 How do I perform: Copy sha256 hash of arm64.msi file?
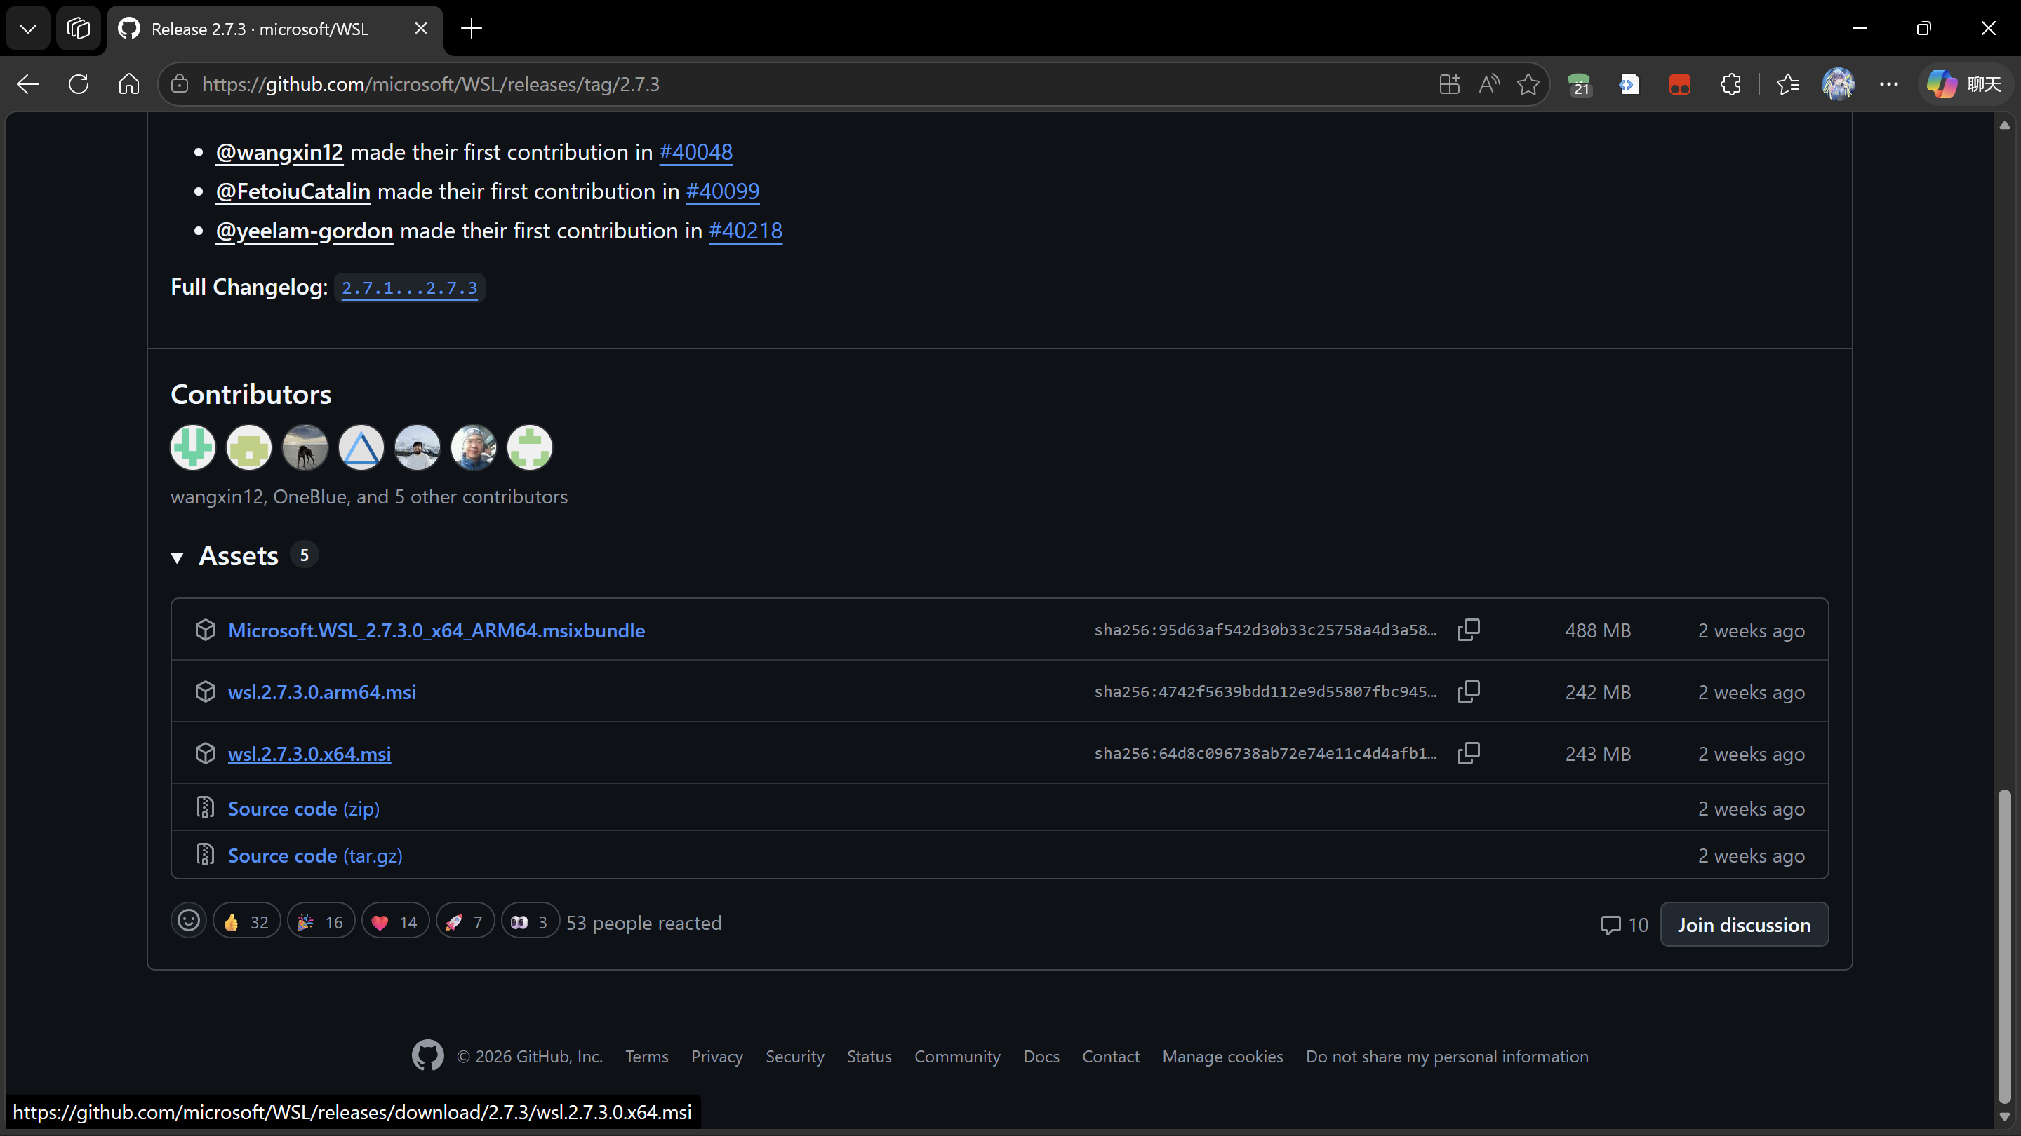pos(1469,691)
